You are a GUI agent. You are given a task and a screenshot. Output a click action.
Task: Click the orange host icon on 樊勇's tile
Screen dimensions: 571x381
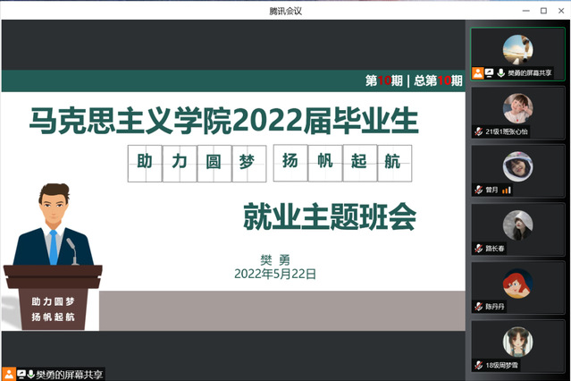click(x=478, y=73)
